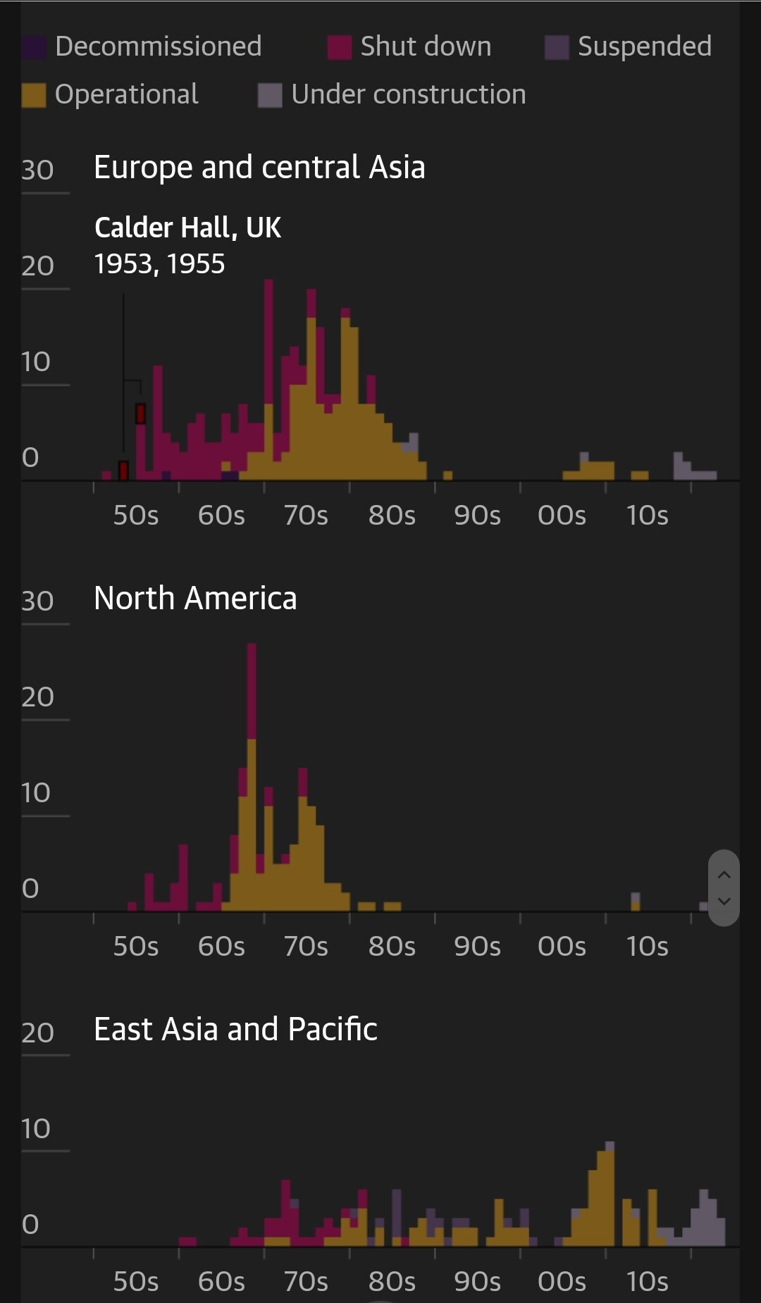Click the North America chart title
This screenshot has width=761, height=1303.
click(195, 599)
